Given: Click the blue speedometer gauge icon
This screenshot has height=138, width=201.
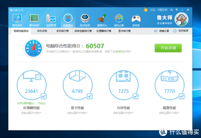Looking at the screenshot, I should tap(33, 48).
